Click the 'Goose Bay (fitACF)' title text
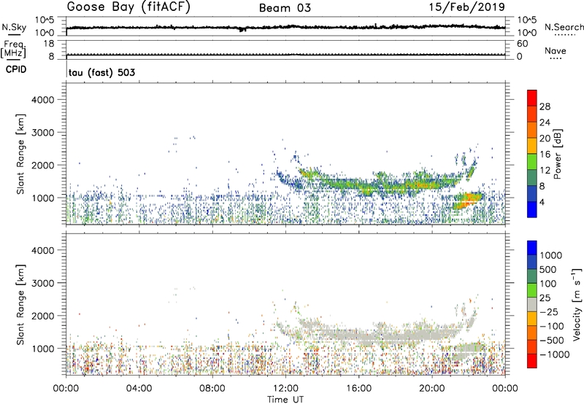Viewport: 584px width, 404px height. tap(128, 7)
